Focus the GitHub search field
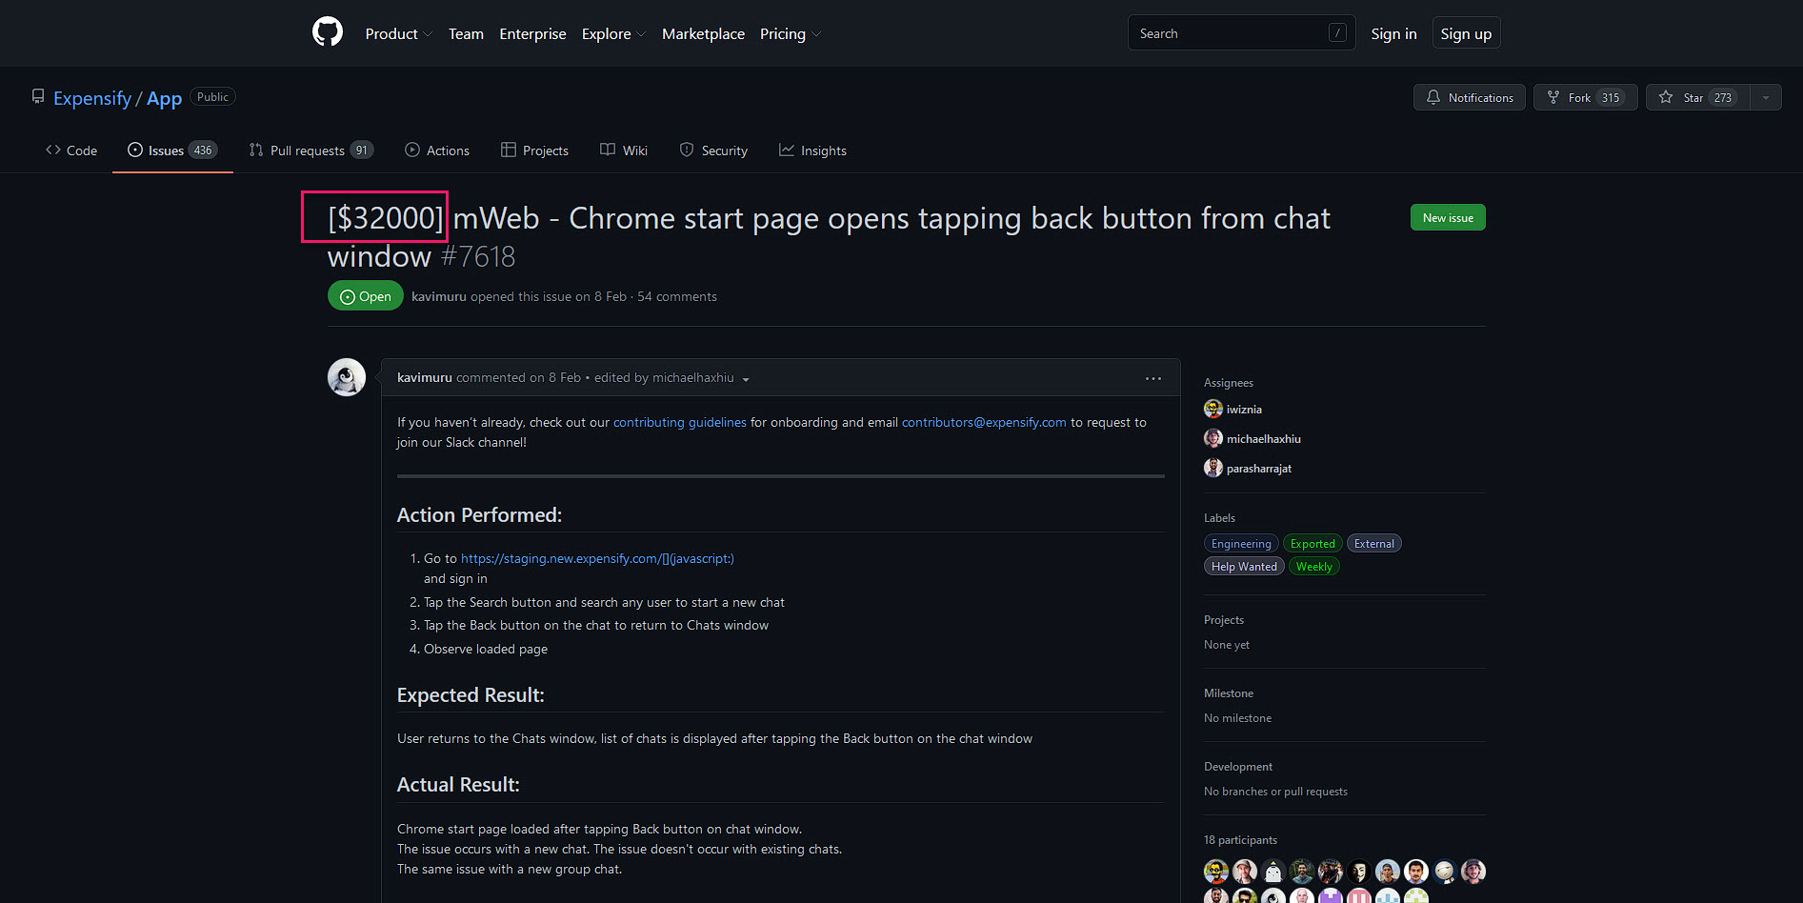Image resolution: width=1803 pixels, height=903 pixels. (x=1241, y=33)
